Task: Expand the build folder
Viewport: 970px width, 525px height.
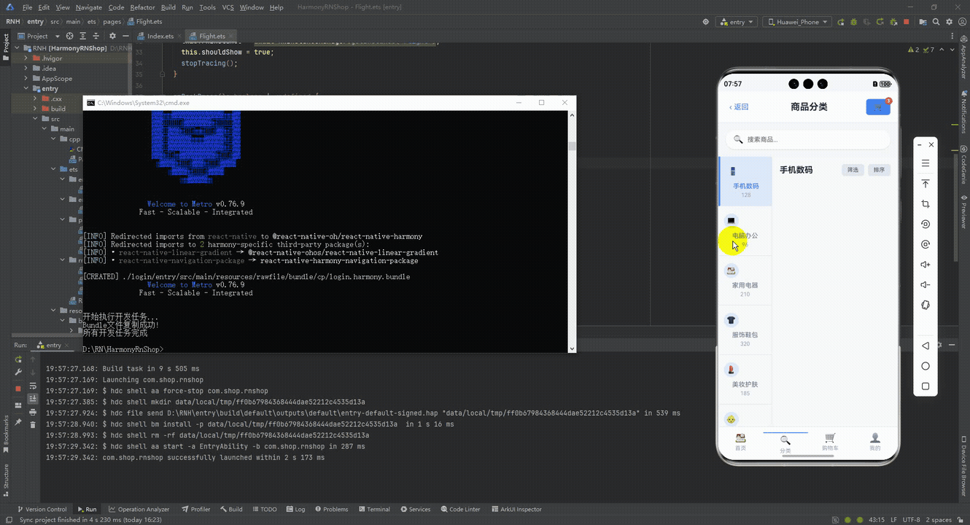Action: tap(34, 109)
